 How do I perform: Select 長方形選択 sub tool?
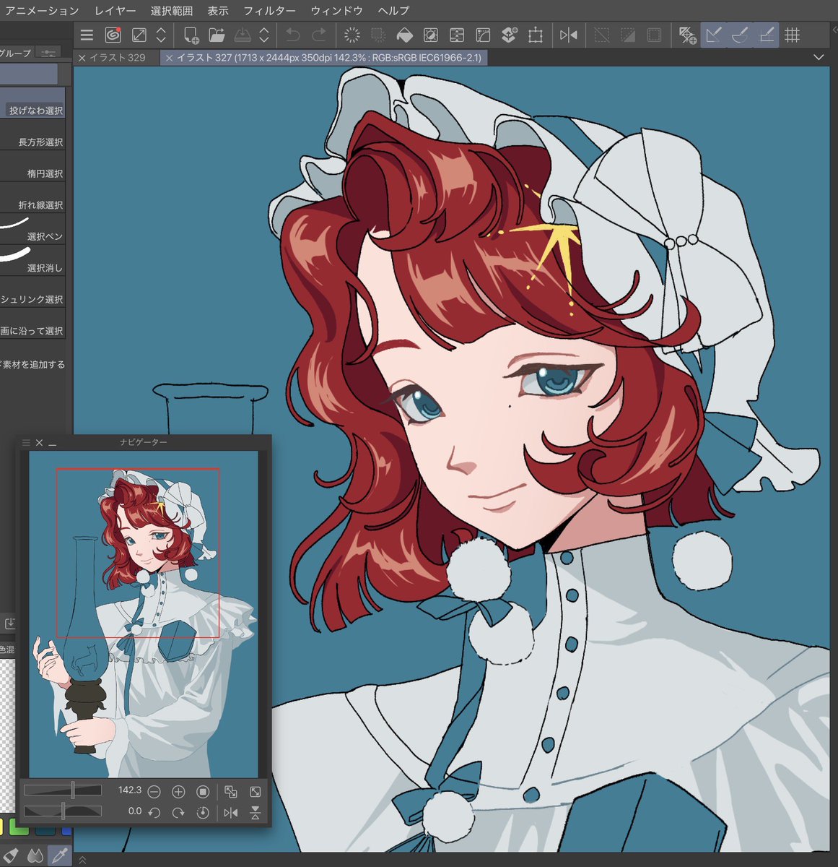point(32,134)
